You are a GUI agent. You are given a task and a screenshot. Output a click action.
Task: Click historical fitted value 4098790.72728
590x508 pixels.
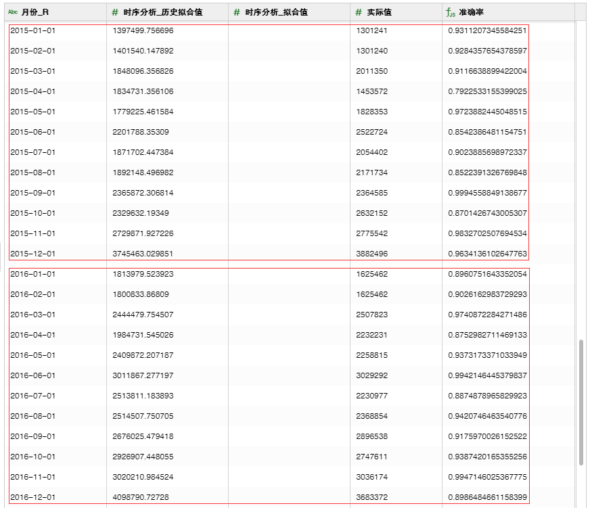pyautogui.click(x=140, y=497)
